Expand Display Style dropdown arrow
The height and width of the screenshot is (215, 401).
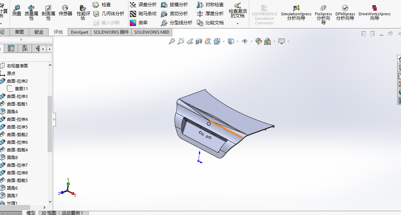click(237, 41)
